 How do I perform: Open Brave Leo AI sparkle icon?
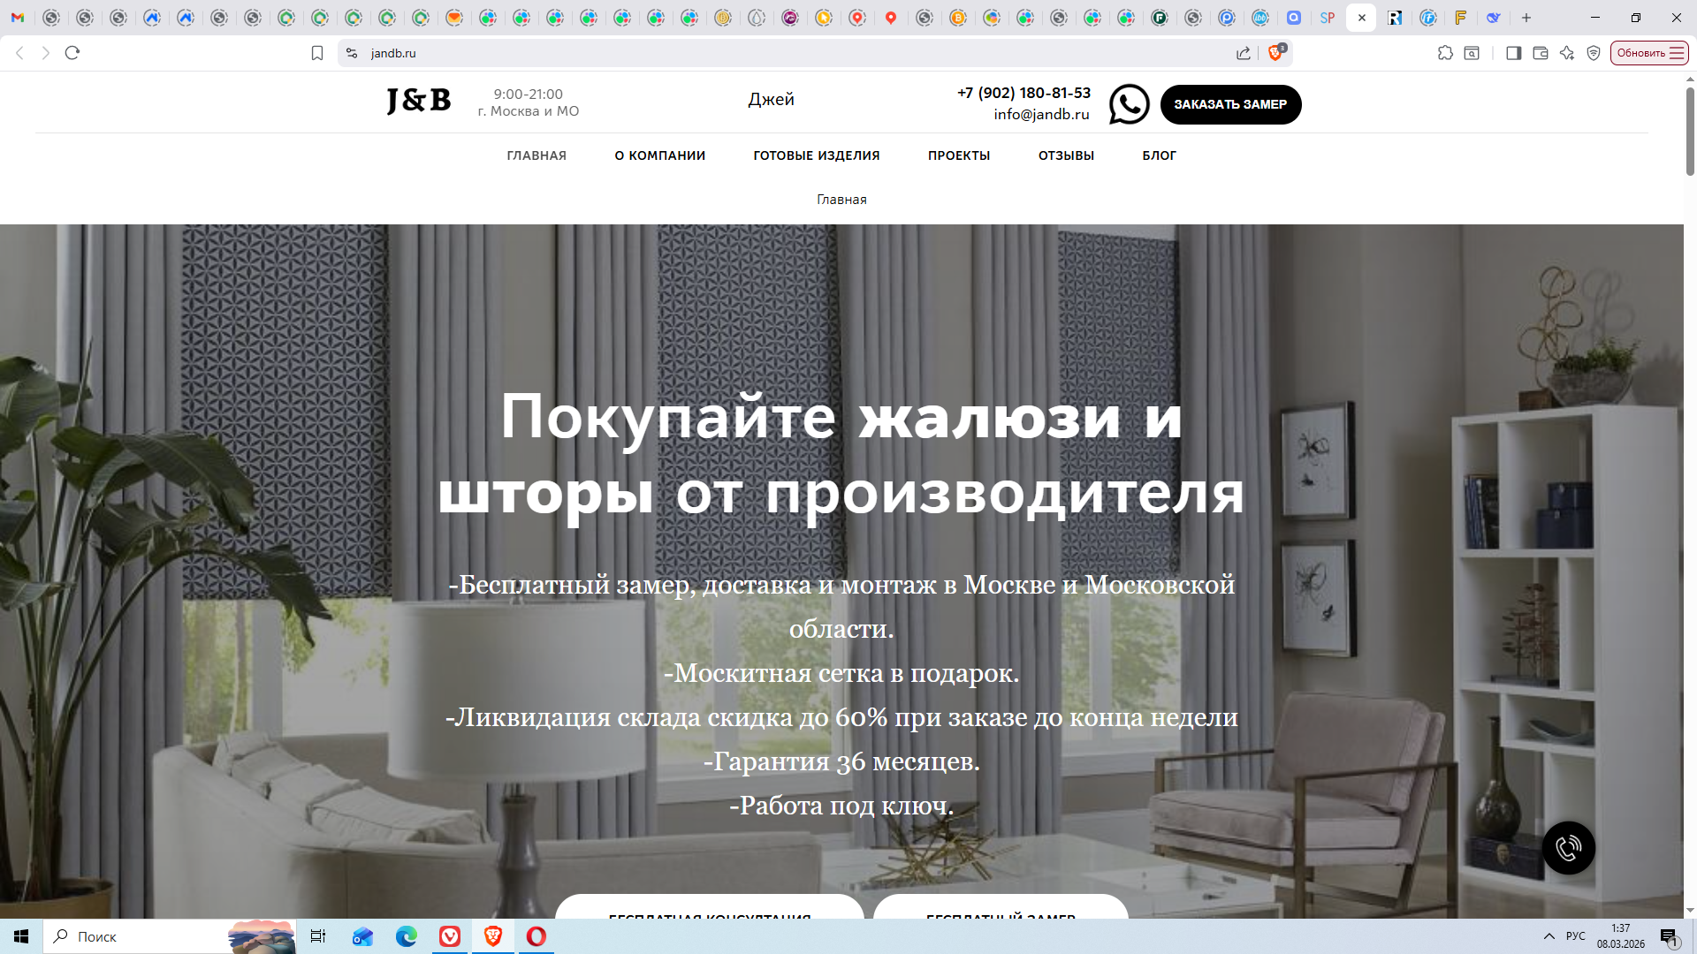click(x=1567, y=53)
